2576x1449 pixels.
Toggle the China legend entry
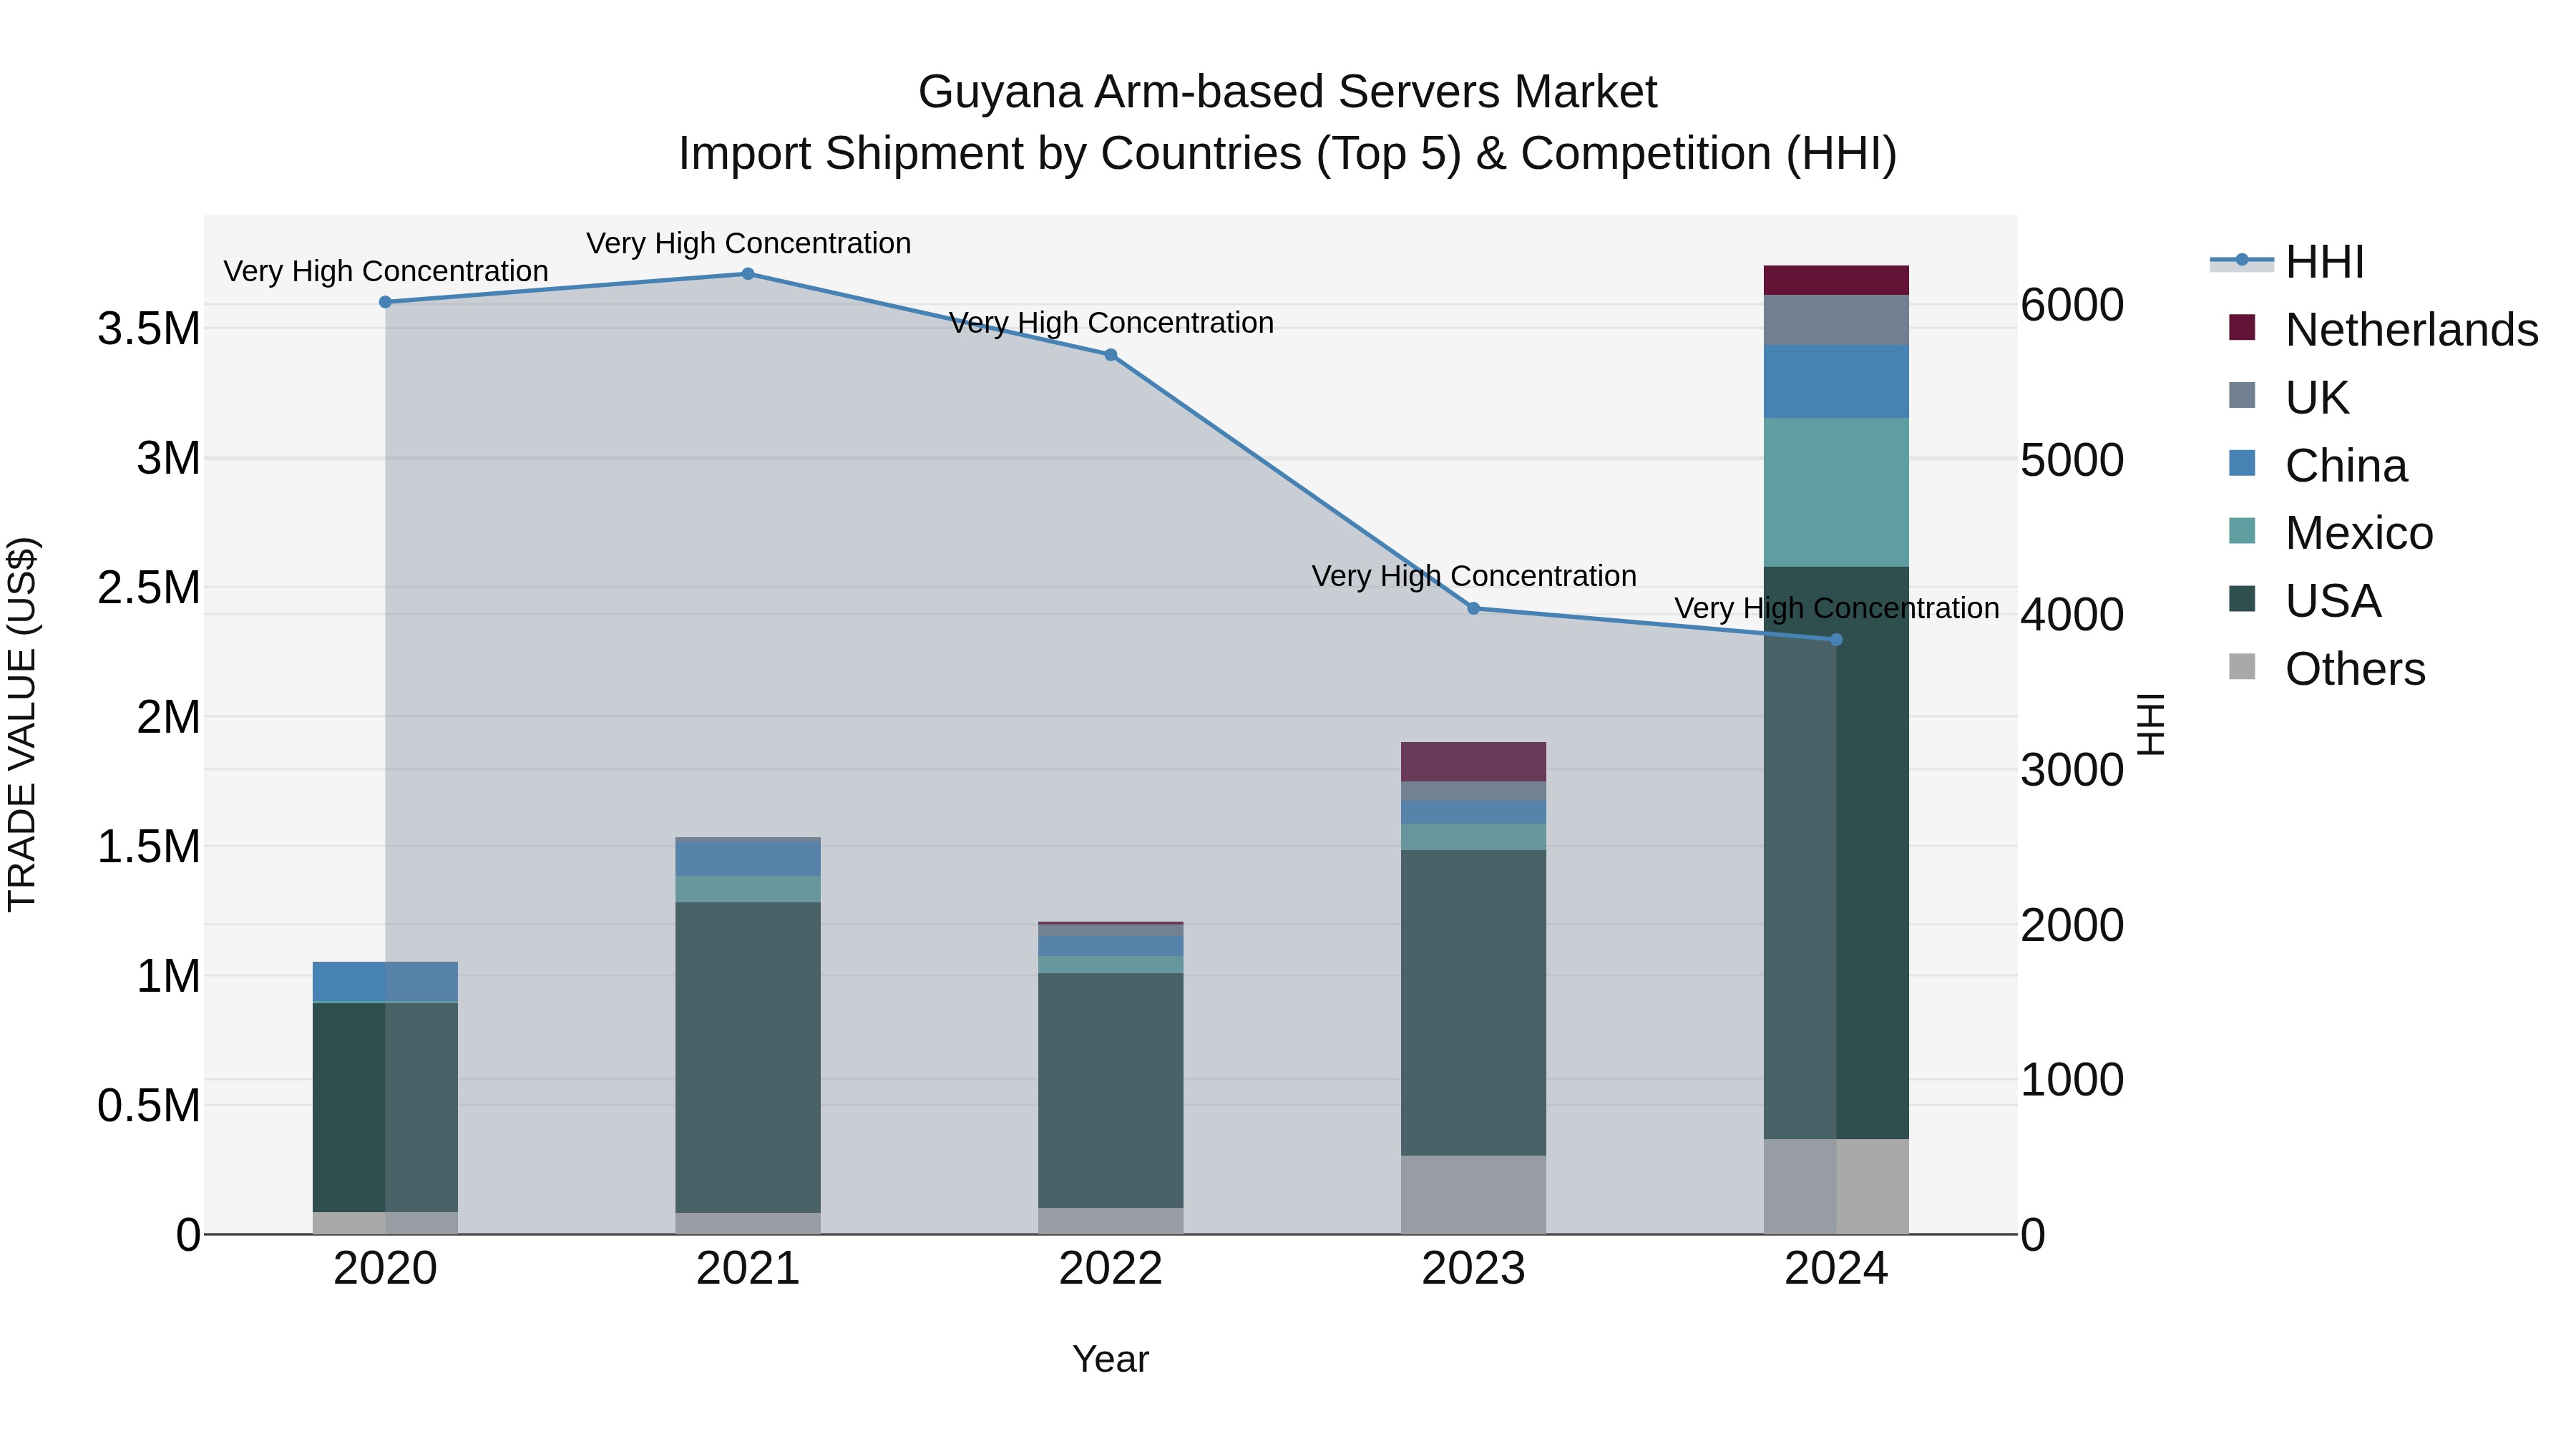[x=2318, y=465]
